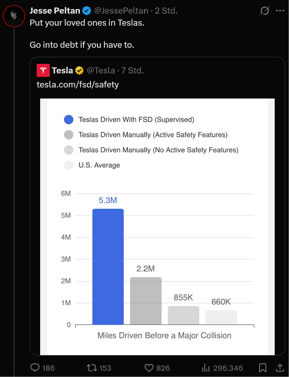Image resolution: width=289 pixels, height=377 pixels.
Task: Bookmark this post
Action: [263, 368]
